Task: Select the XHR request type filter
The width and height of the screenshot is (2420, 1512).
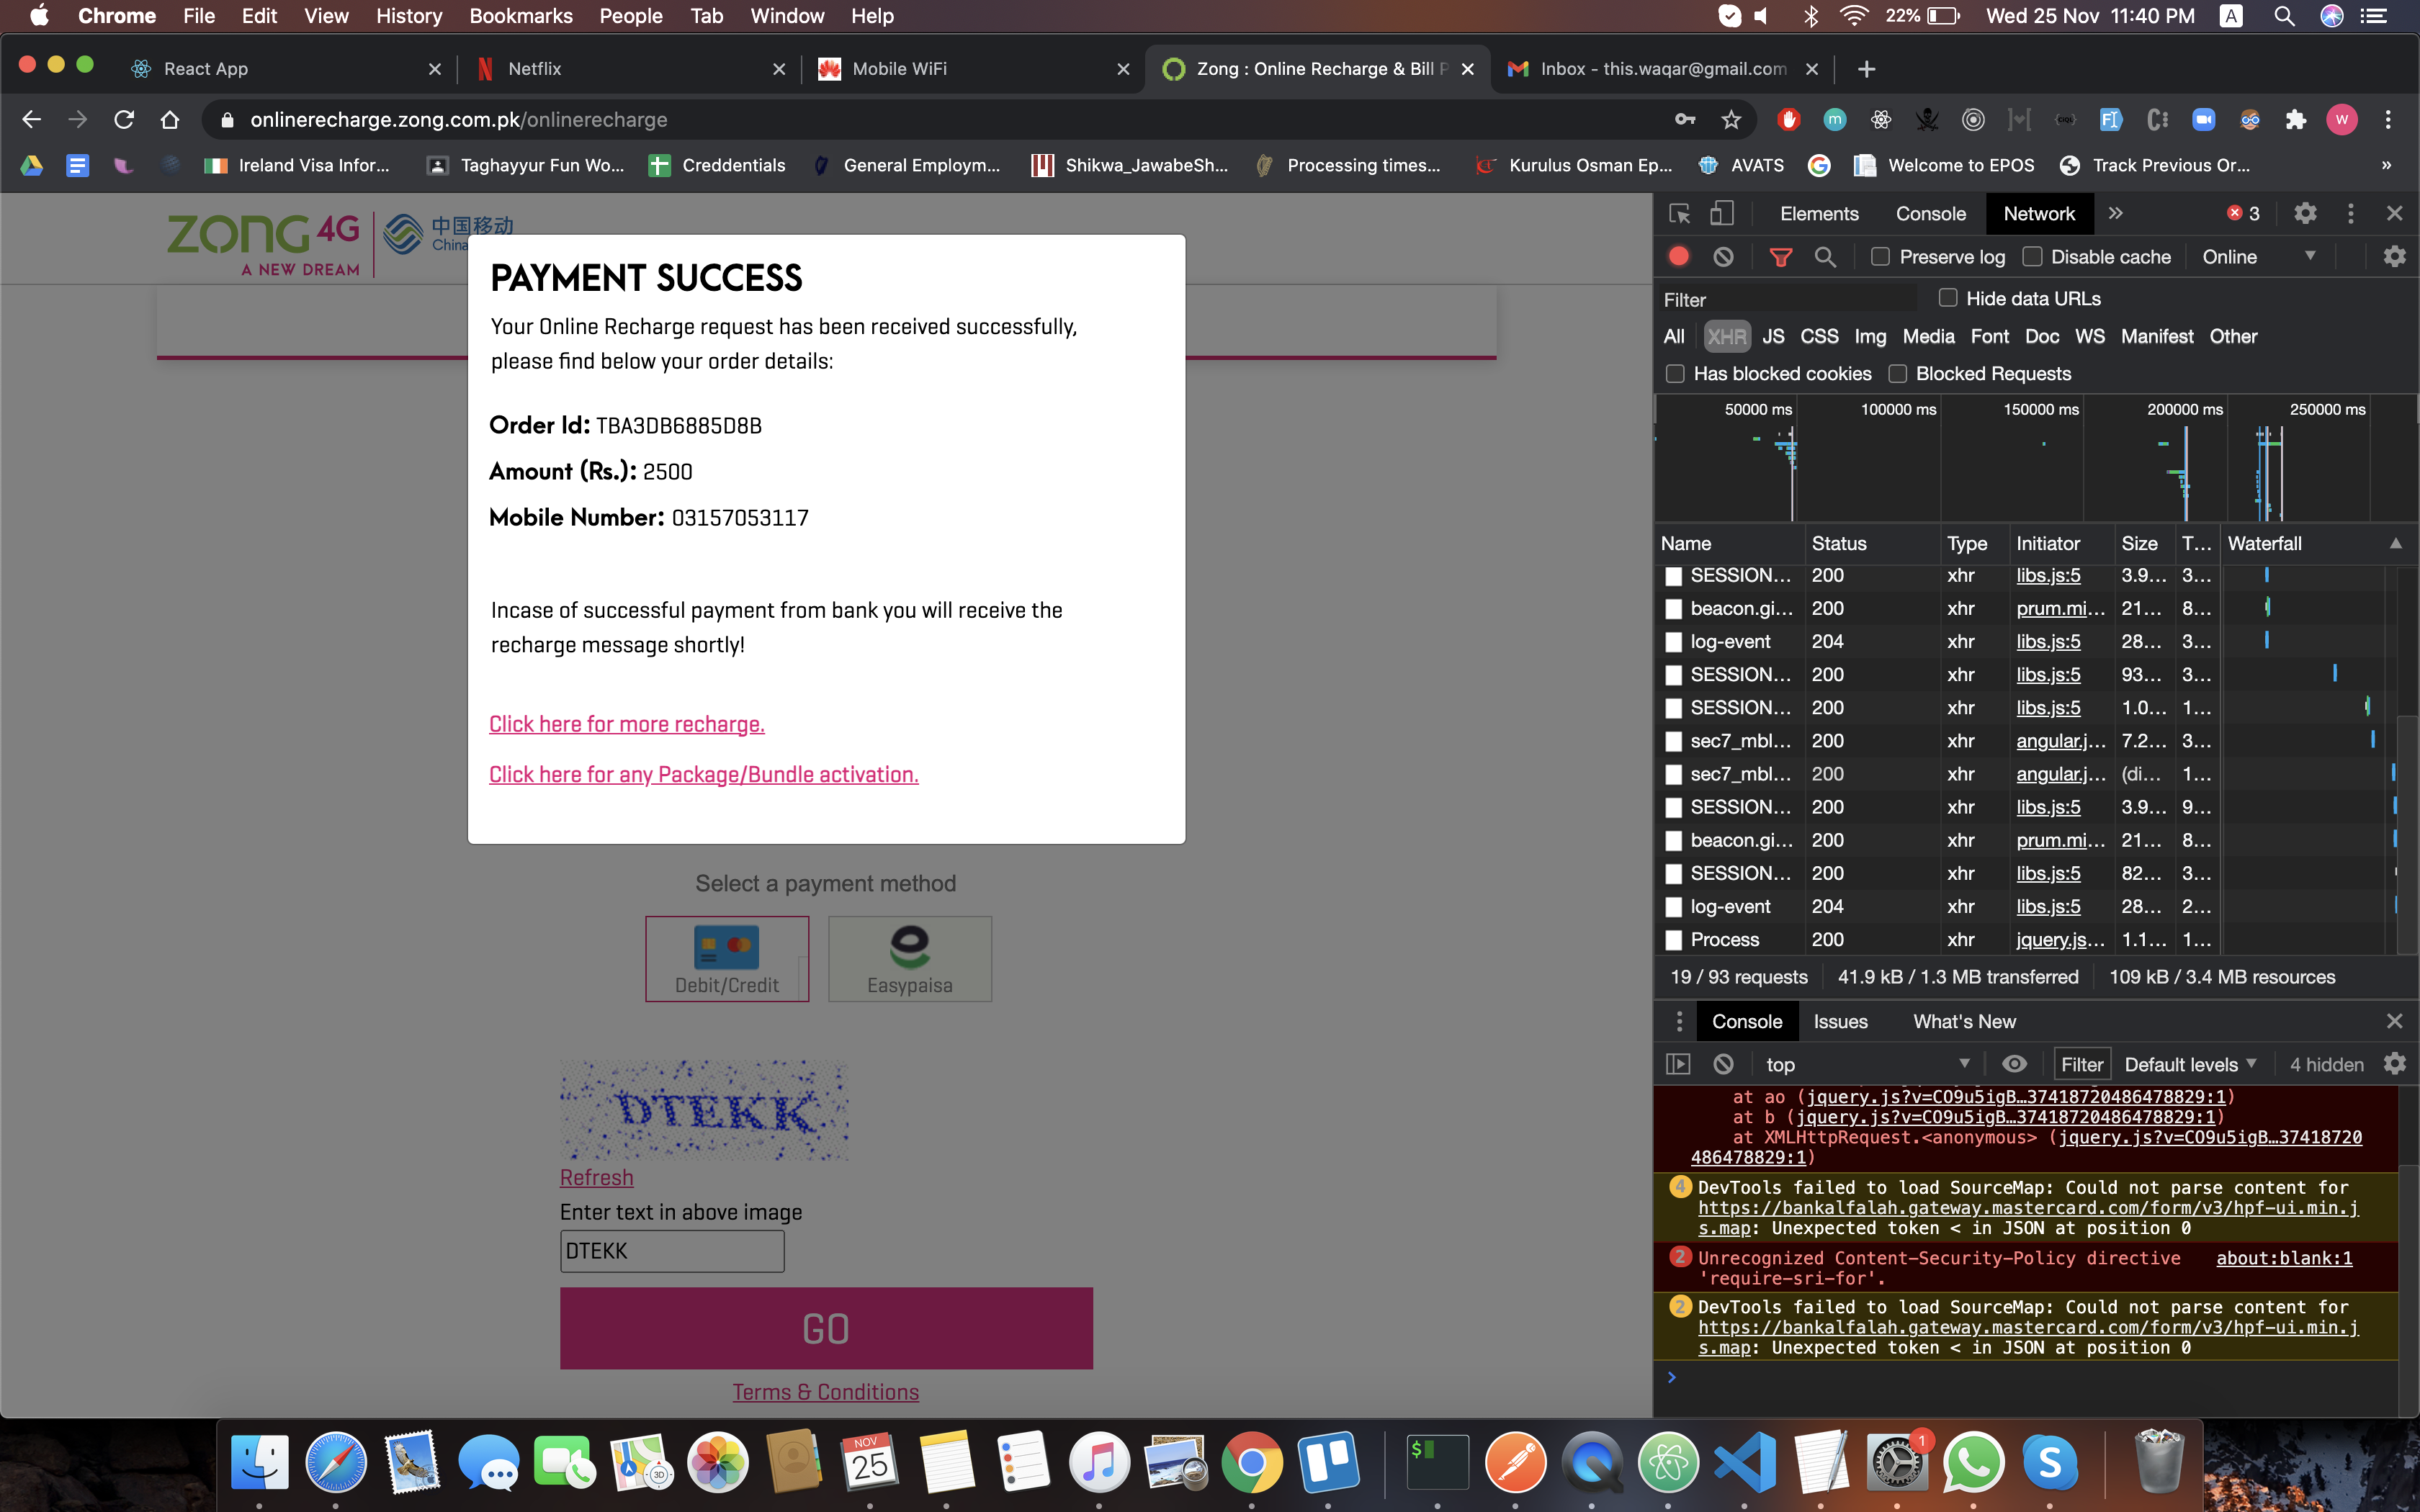Action: [x=1727, y=336]
